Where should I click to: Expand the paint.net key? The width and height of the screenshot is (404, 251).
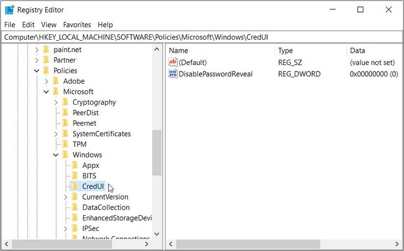[37, 50]
